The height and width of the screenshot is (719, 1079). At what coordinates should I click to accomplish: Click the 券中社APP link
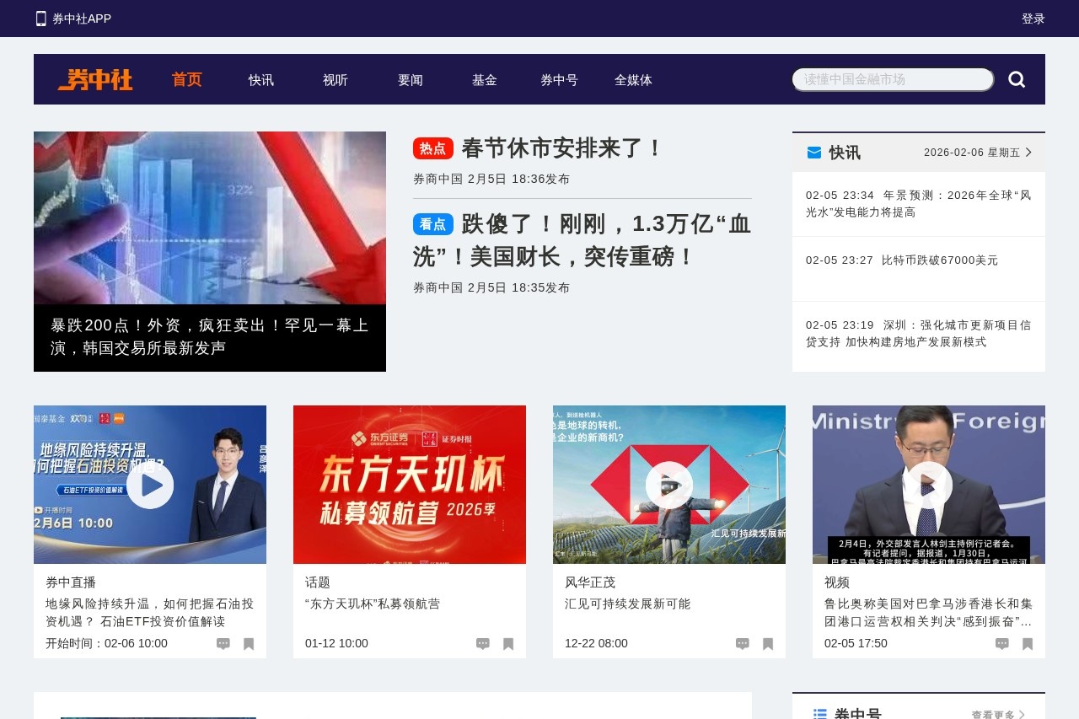[82, 19]
